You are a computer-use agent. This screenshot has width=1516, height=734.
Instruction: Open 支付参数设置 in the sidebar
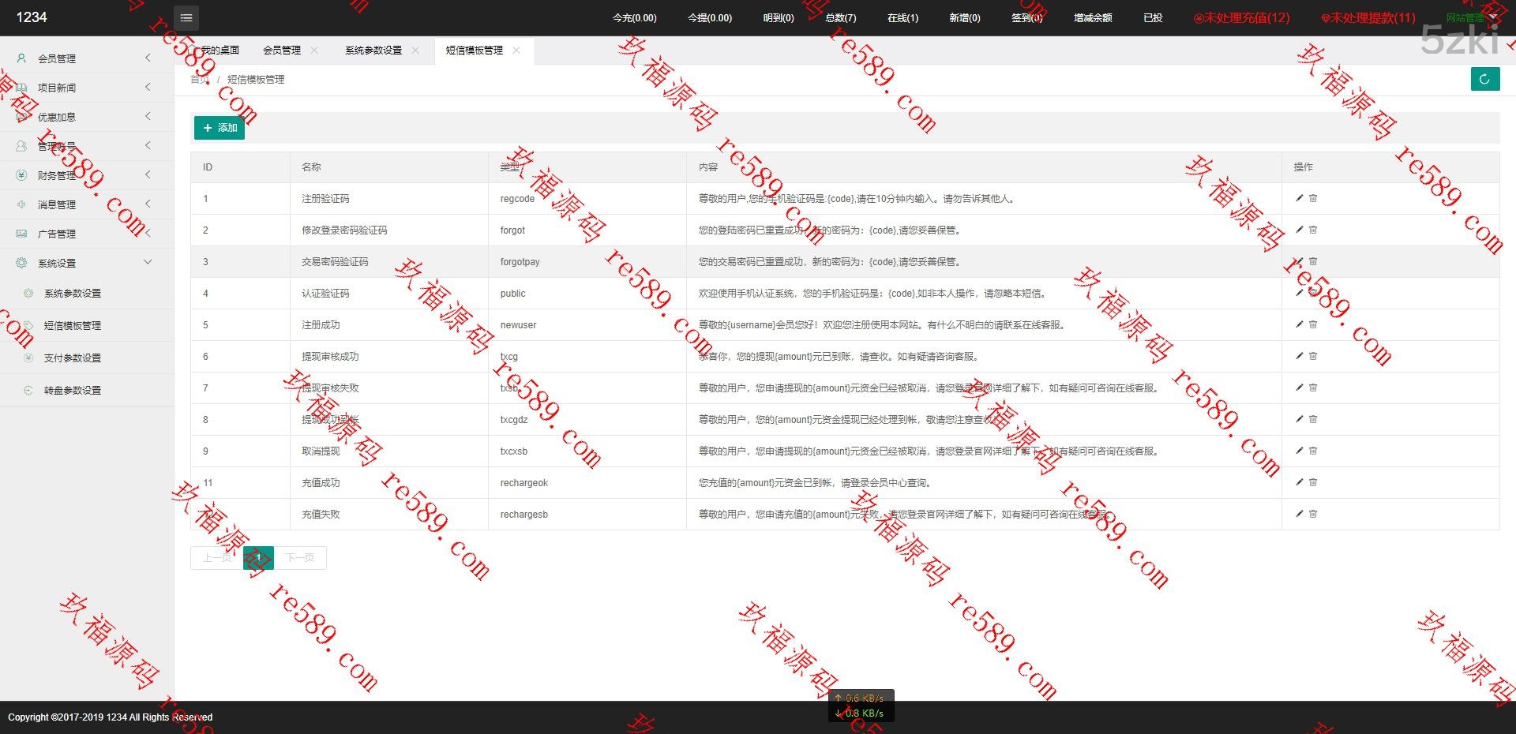72,358
